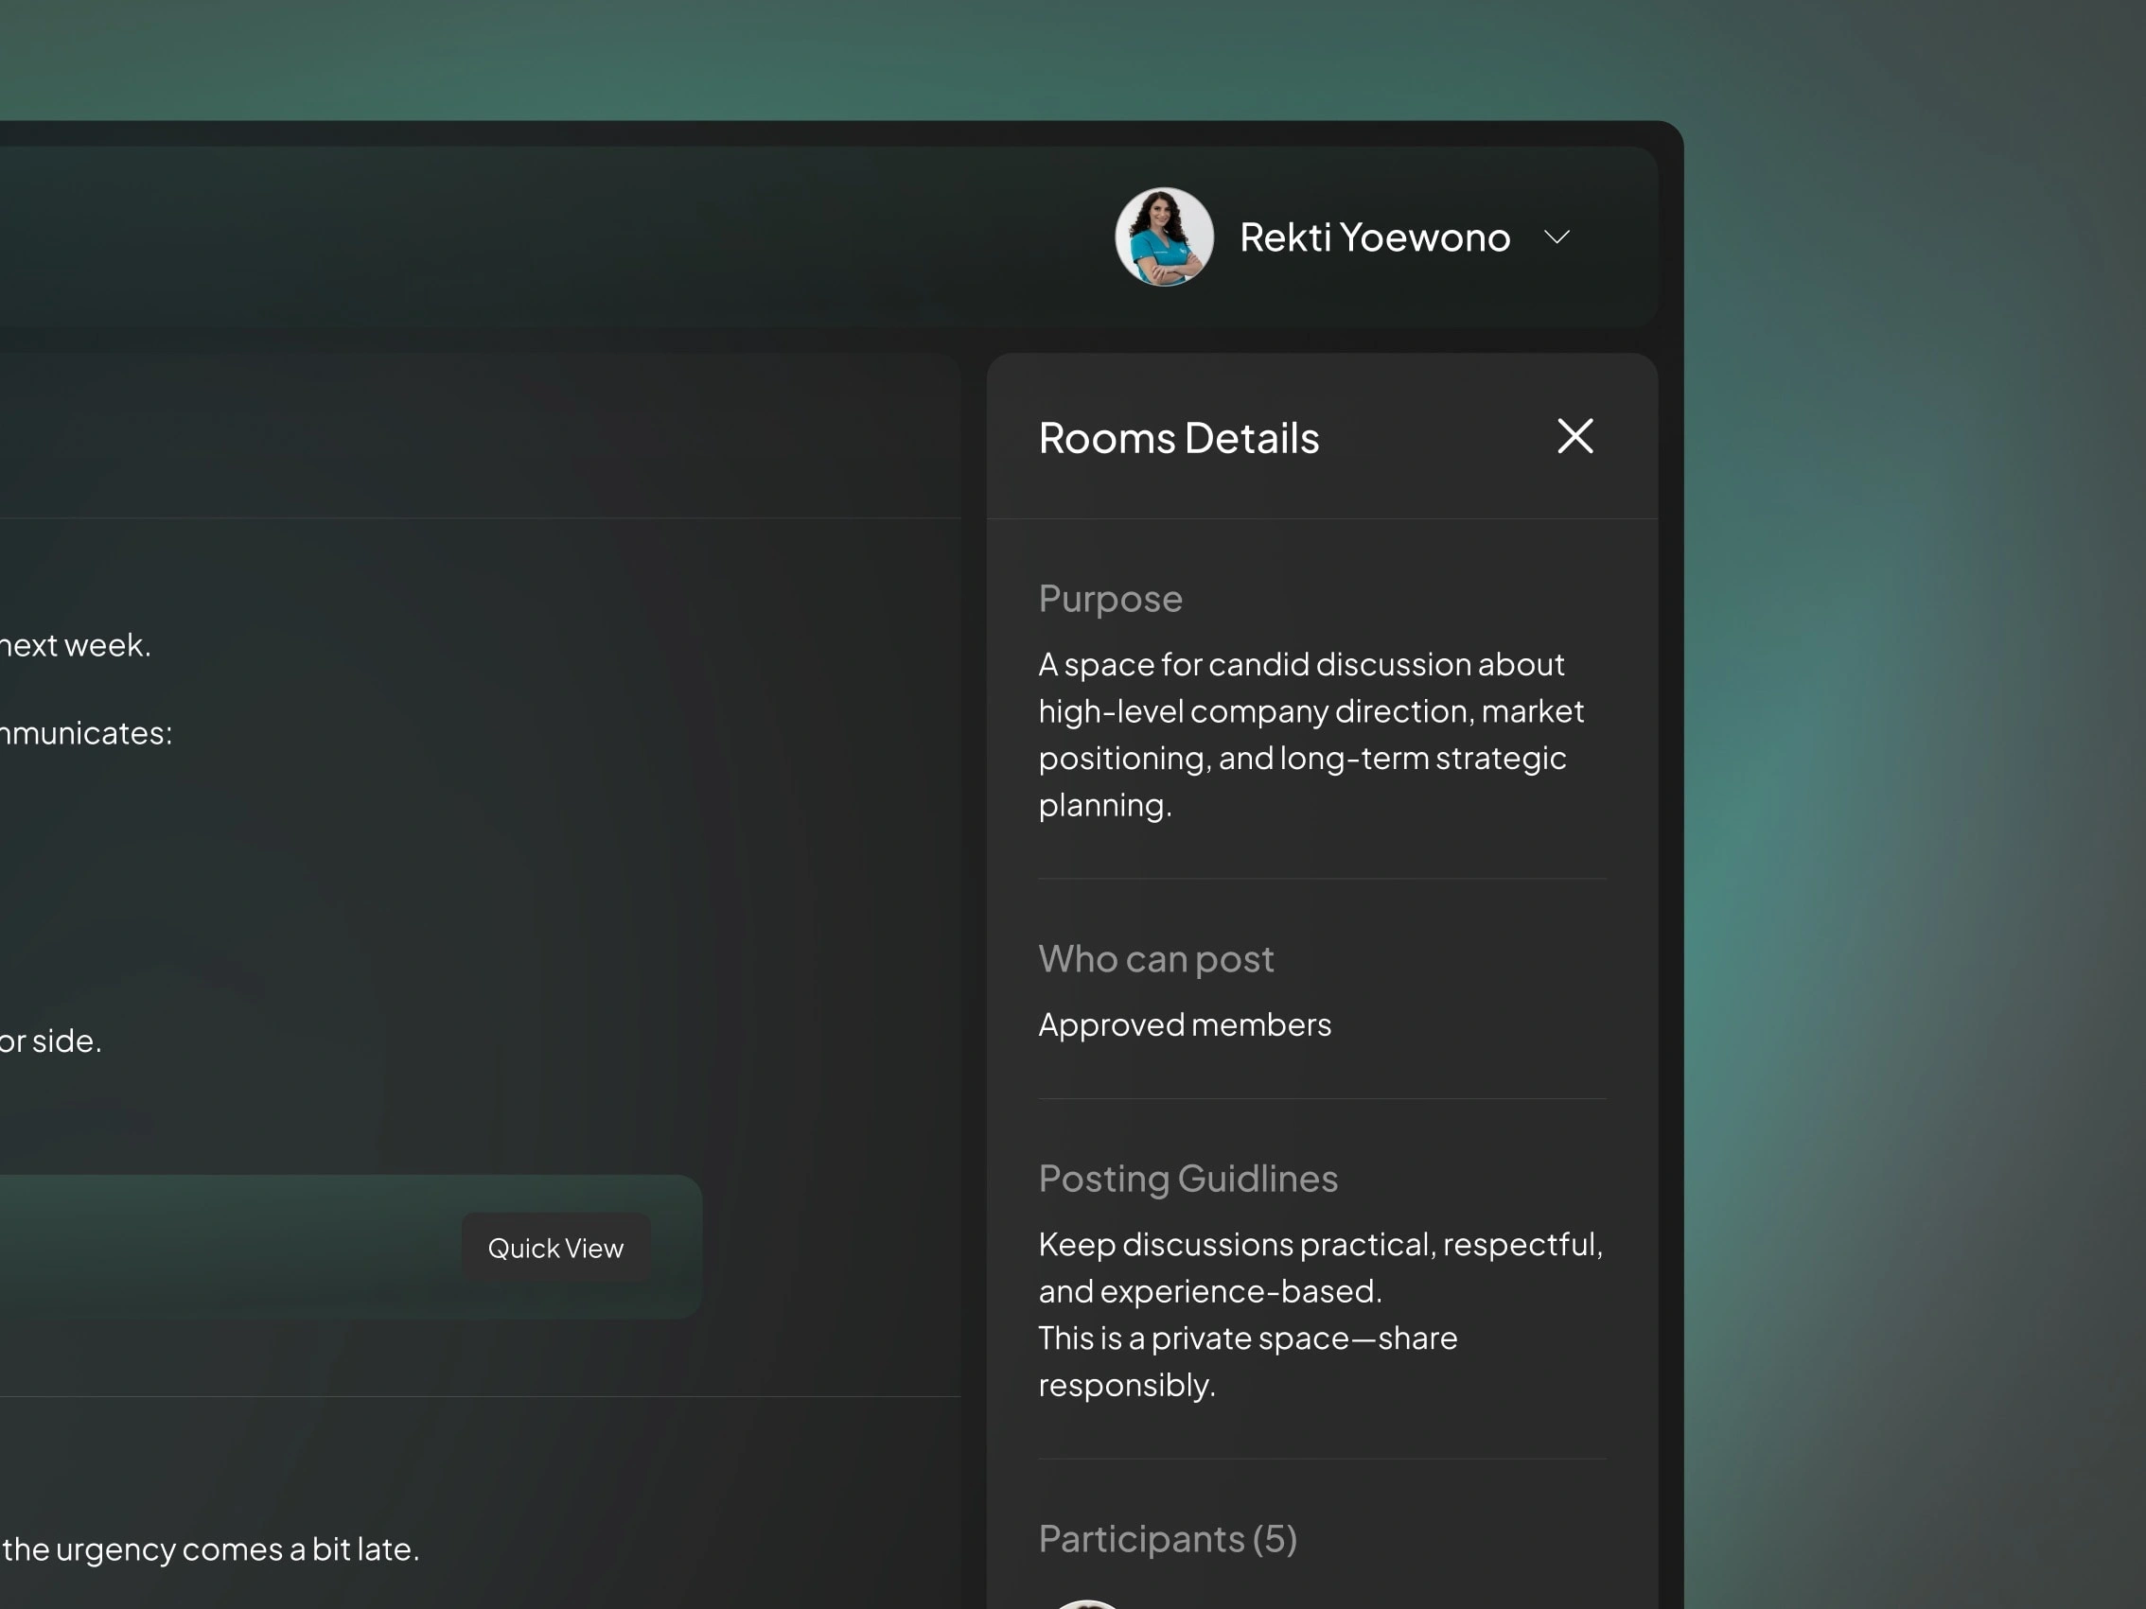Click the message line ending 'or side.'
This screenshot has height=1609, width=2146.
tap(50, 1041)
